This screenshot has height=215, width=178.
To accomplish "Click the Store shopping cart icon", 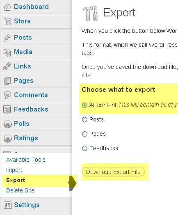I will (x=7, y=21).
